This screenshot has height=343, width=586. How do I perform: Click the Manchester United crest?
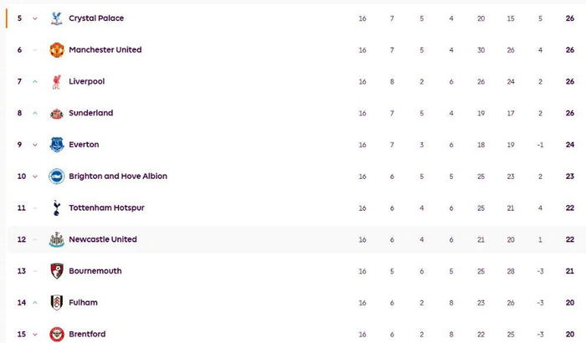[x=56, y=50]
